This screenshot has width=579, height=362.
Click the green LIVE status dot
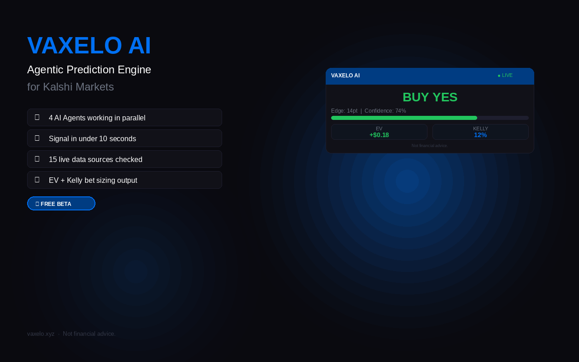pyautogui.click(x=499, y=76)
